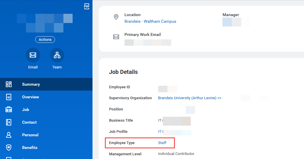Select the Business Title label

(121, 120)
